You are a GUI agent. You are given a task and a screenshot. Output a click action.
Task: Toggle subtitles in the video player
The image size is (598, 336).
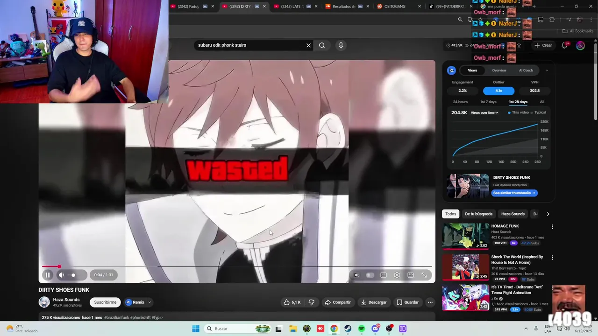[384, 275]
